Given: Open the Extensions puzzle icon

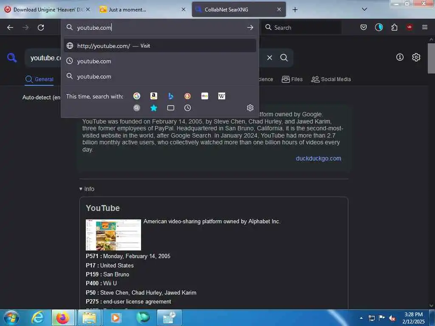Looking at the screenshot, I should pyautogui.click(x=394, y=27).
